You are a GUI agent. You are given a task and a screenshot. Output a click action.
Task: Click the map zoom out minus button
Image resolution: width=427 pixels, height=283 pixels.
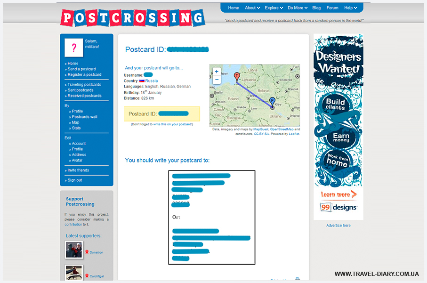[x=217, y=80]
